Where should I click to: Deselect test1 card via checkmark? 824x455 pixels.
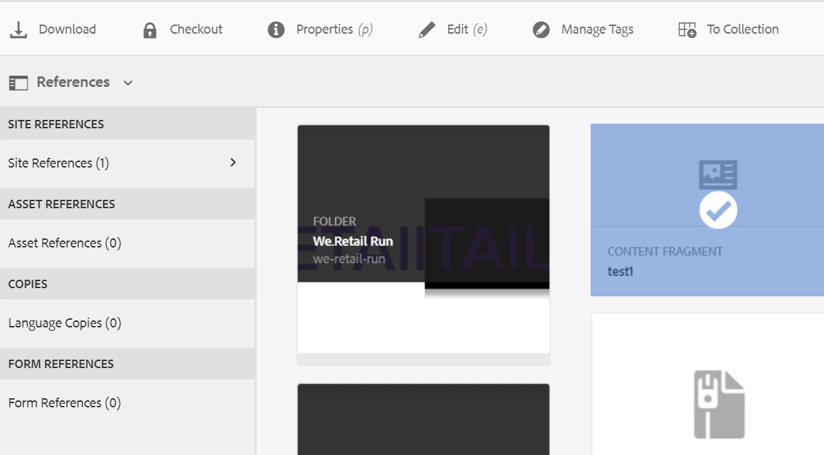pyautogui.click(x=718, y=210)
